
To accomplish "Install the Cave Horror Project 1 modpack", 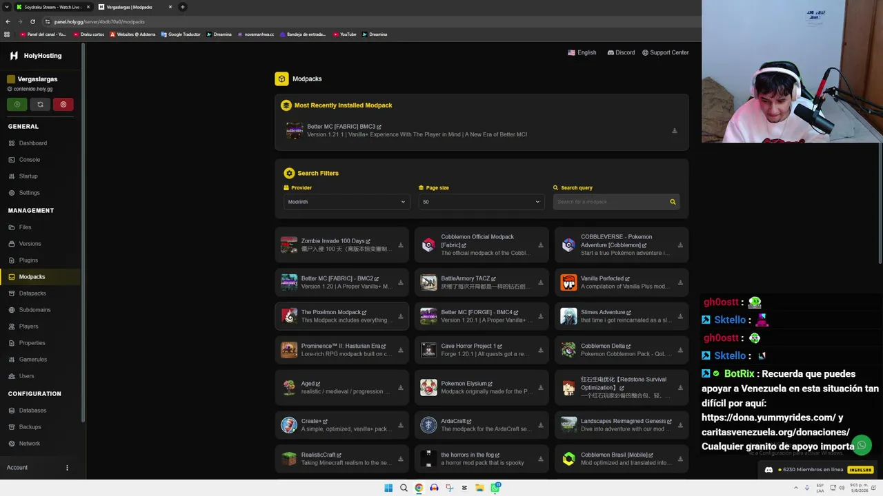I will coord(541,350).
